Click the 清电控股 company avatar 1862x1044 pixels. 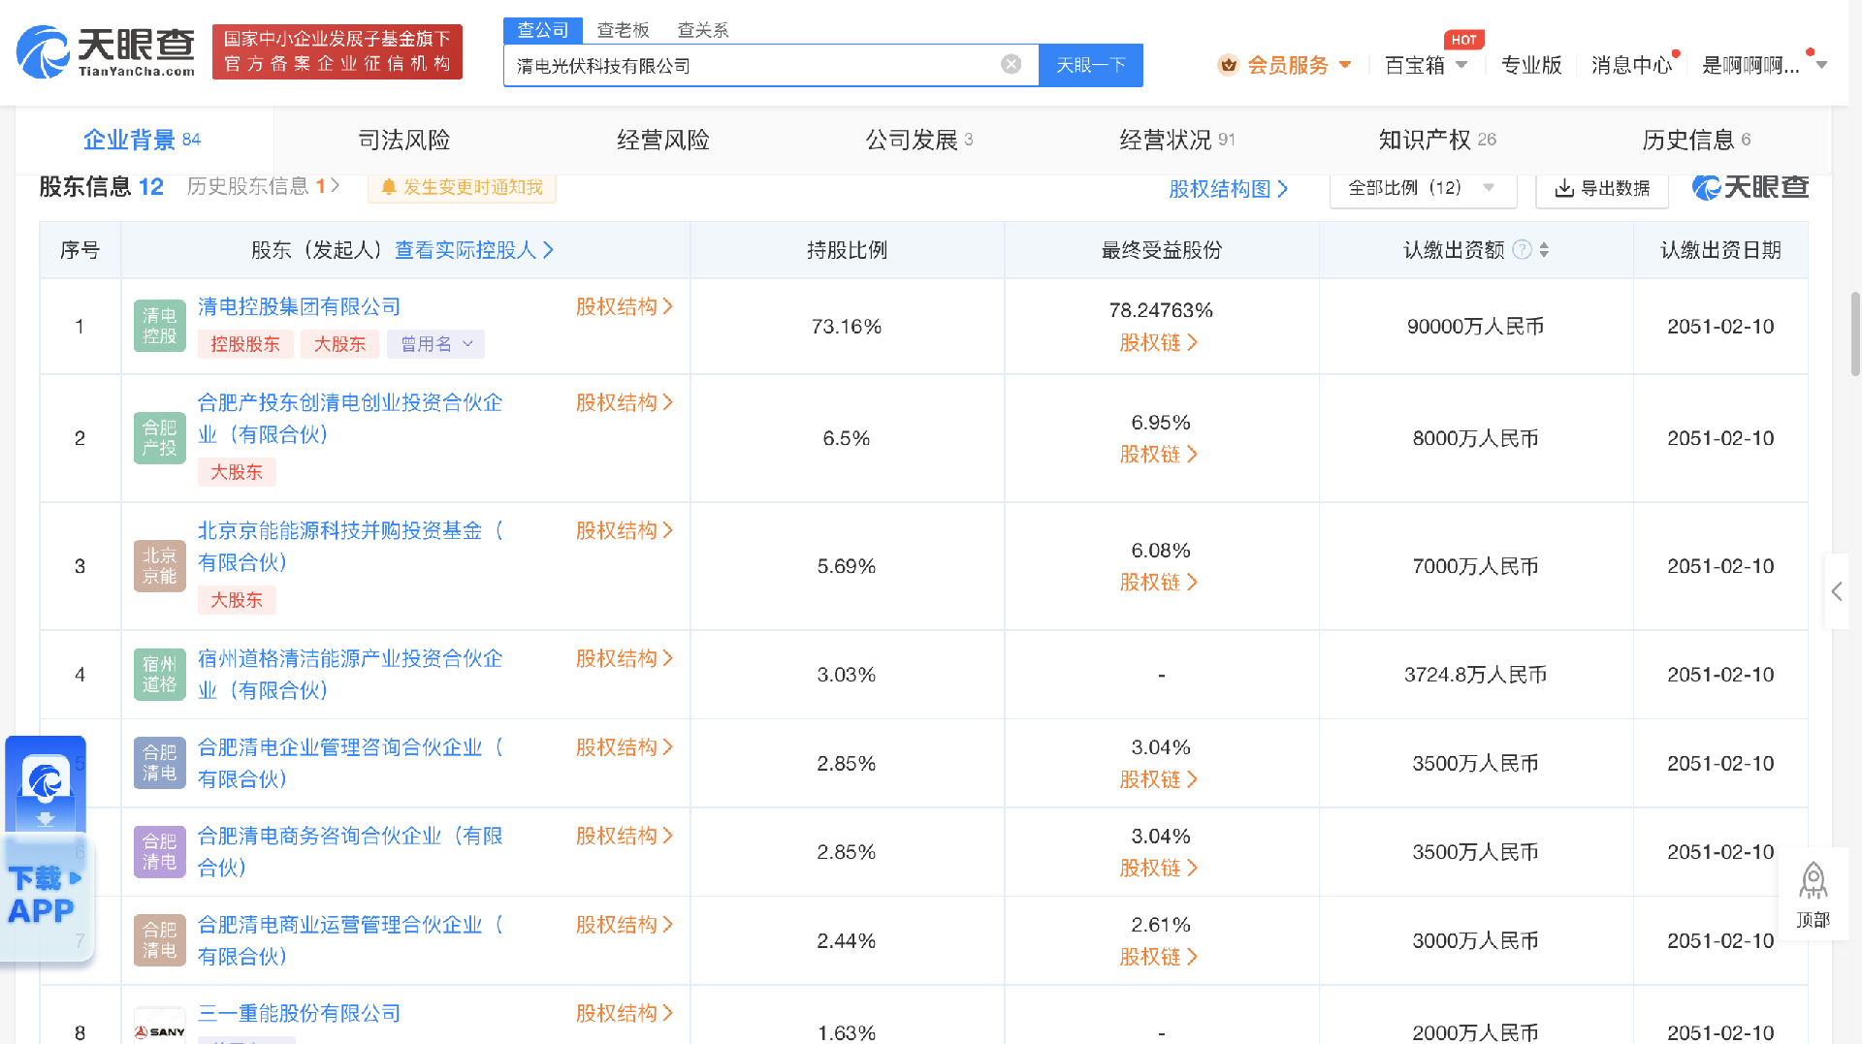click(x=159, y=326)
